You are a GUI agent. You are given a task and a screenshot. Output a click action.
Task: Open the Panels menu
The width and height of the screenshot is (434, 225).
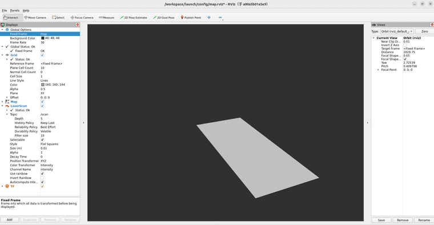(15, 10)
